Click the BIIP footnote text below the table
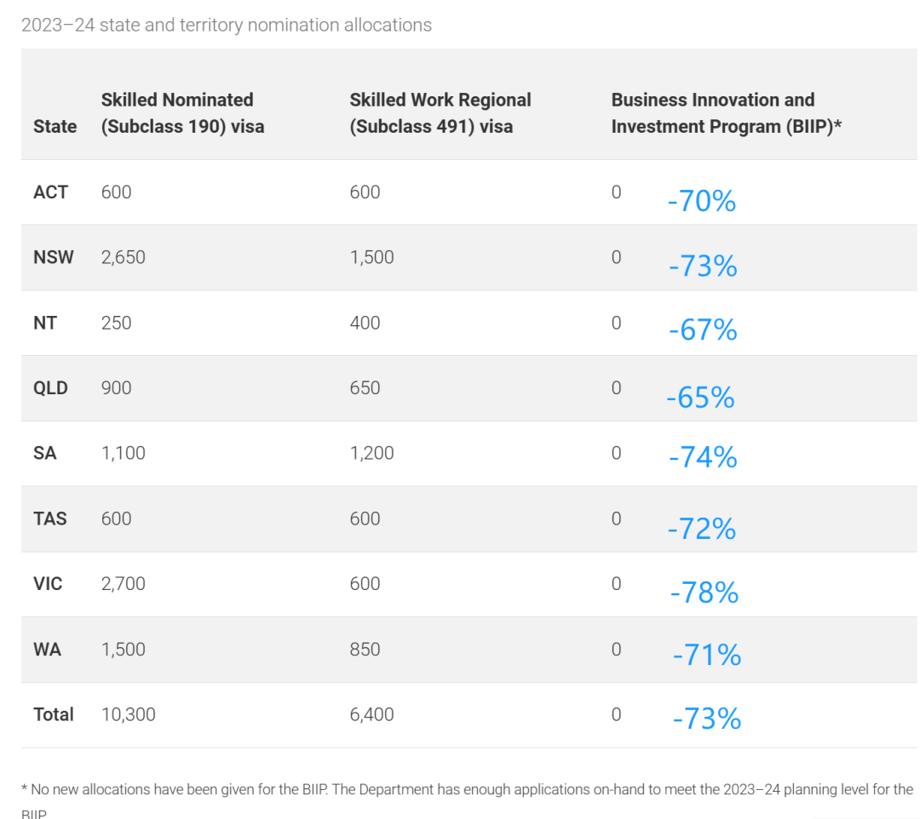 (467, 790)
